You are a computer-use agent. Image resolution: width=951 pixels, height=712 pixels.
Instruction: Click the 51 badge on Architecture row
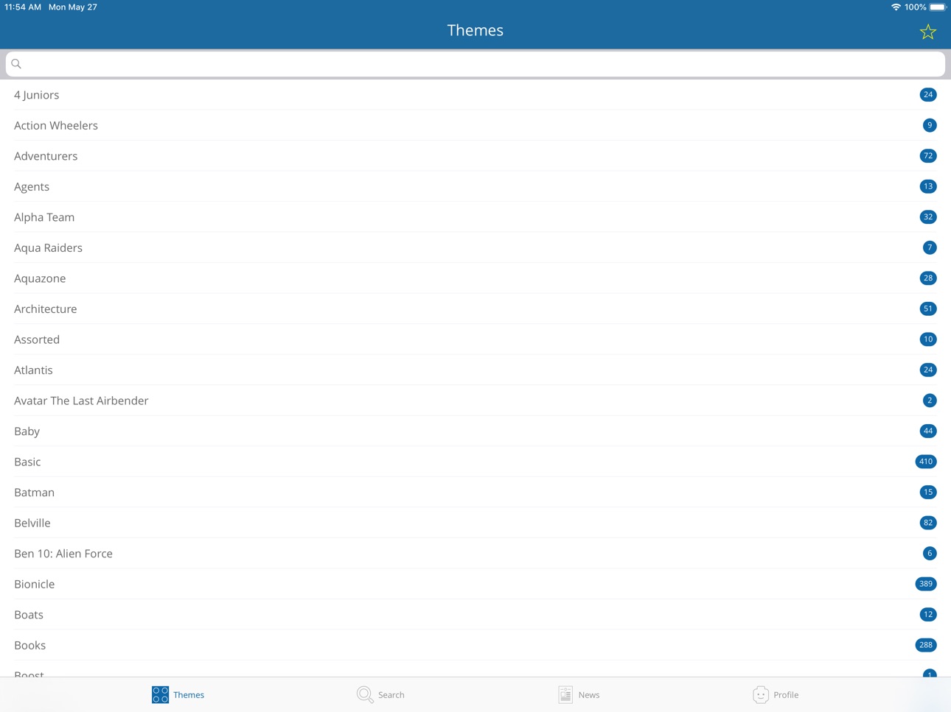pos(928,309)
